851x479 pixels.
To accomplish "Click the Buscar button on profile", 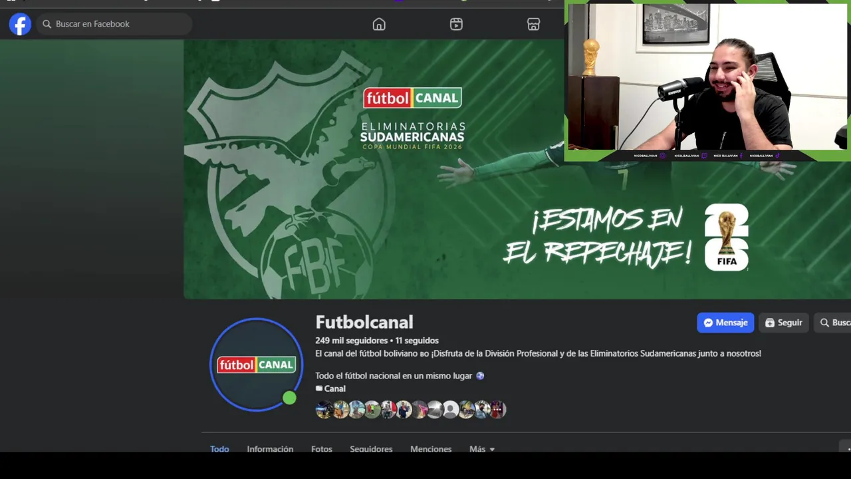I will (833, 323).
